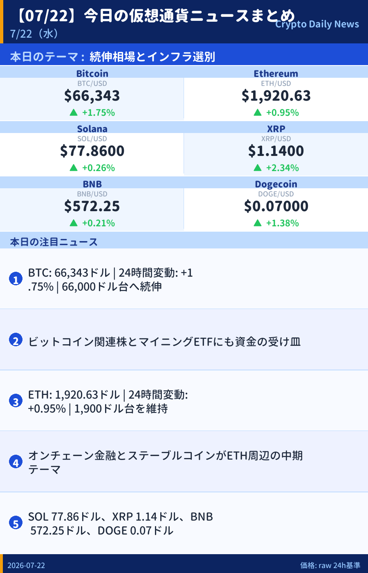Click the XRP green up-arrow indicator
The image size is (368, 573).
click(x=258, y=167)
